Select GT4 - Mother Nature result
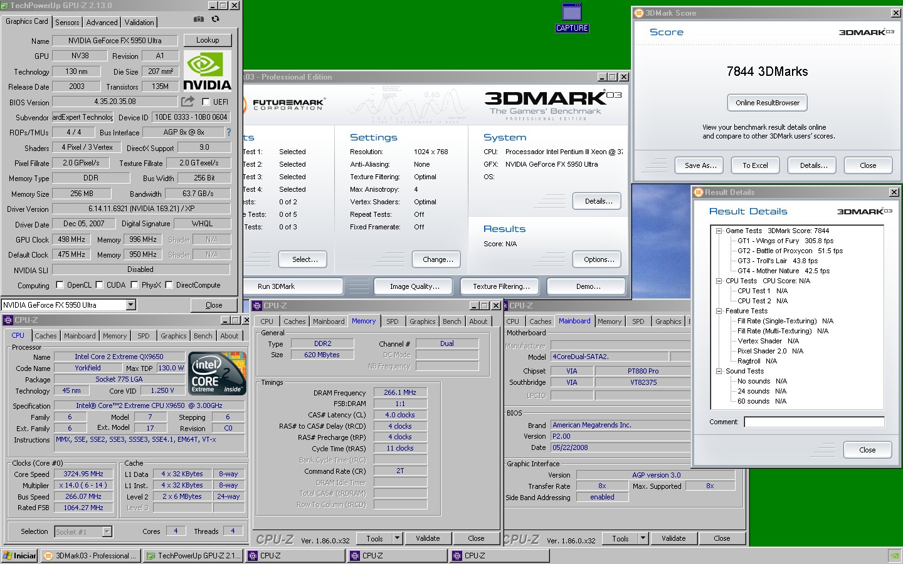Screen dimensions: 903x564 (783, 271)
